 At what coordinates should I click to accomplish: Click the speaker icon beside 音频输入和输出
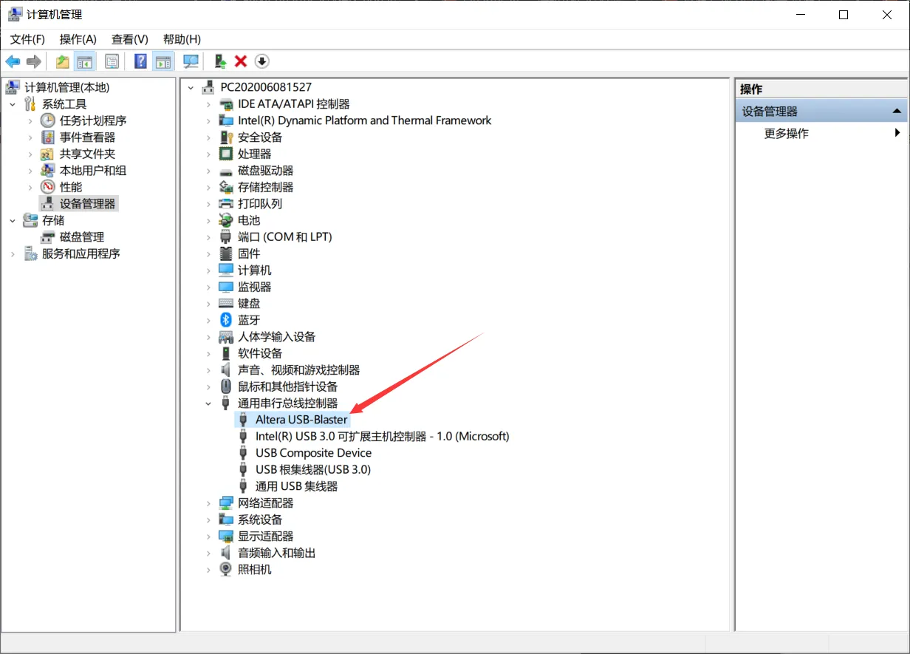226,553
